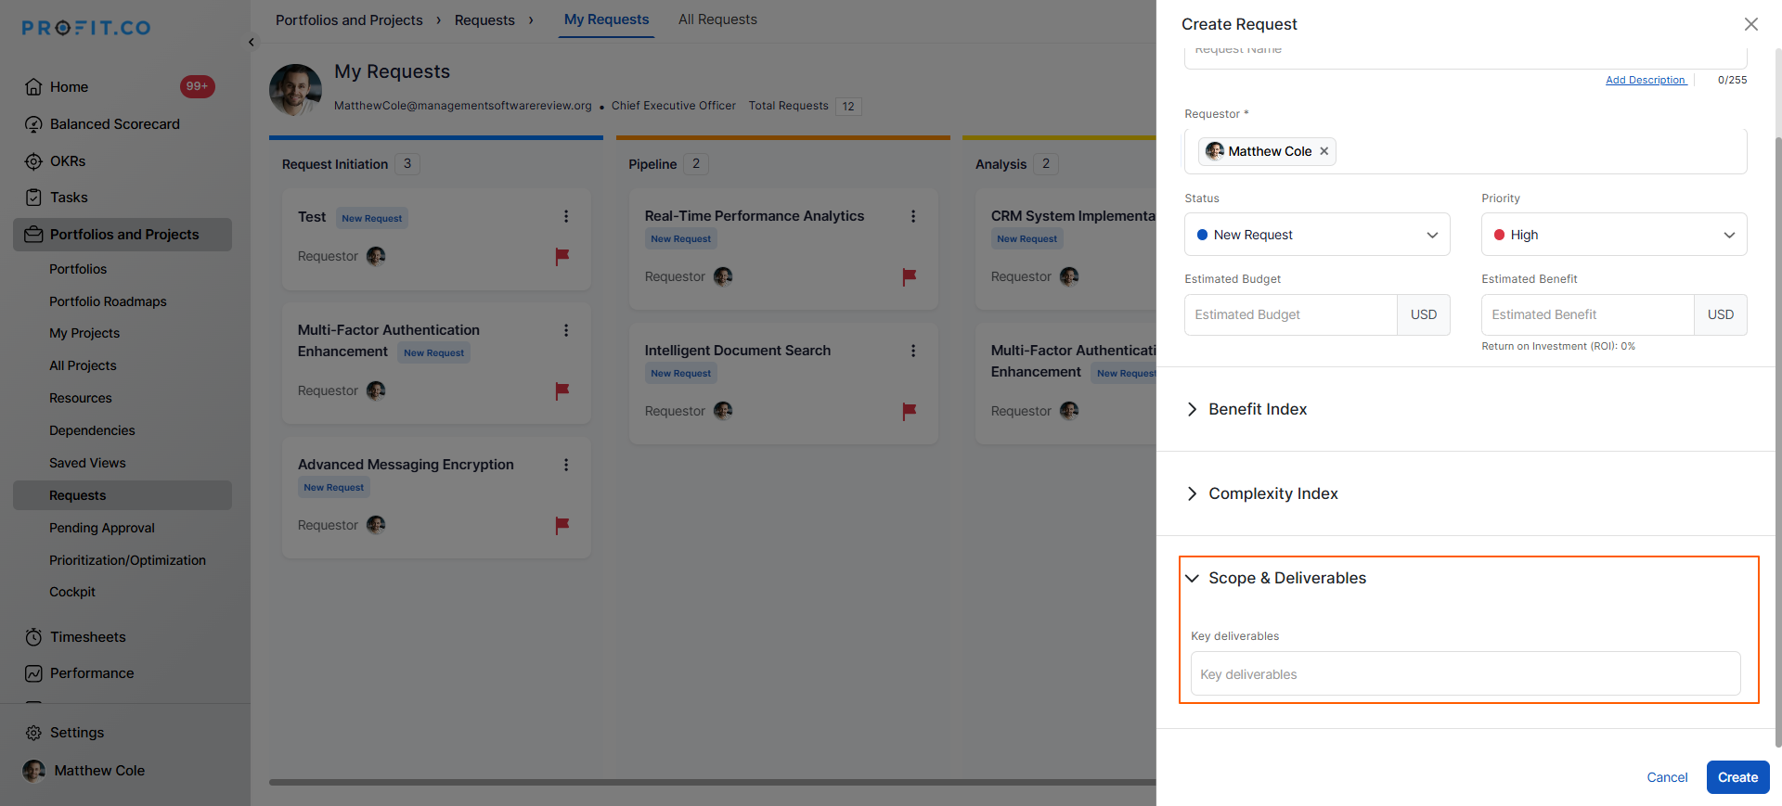
Task: Open Balanced Scorecard icon in sidebar
Action: pos(33,124)
